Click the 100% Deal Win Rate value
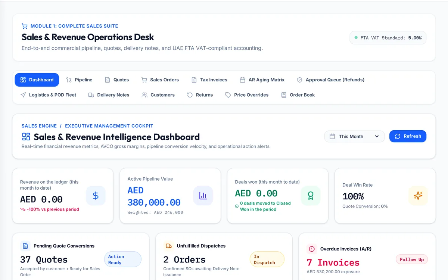The width and height of the screenshot is (448, 280). click(x=353, y=196)
